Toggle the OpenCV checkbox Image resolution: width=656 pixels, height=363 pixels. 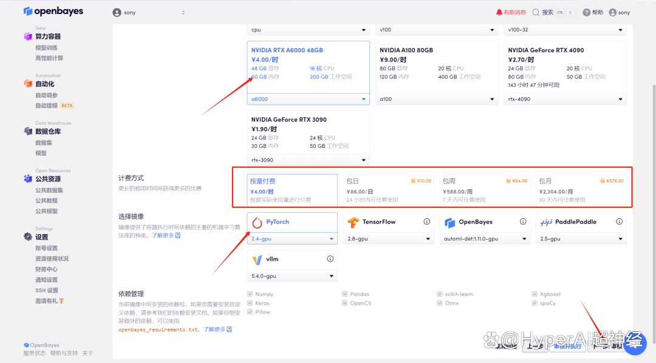coord(345,303)
